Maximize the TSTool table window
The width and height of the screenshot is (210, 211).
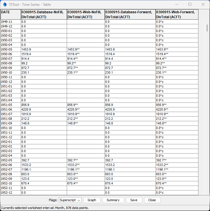190,4
